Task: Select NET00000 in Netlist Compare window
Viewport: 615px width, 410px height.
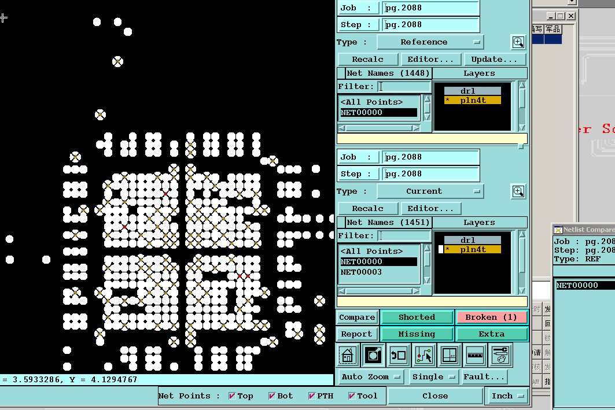Action: (x=585, y=285)
